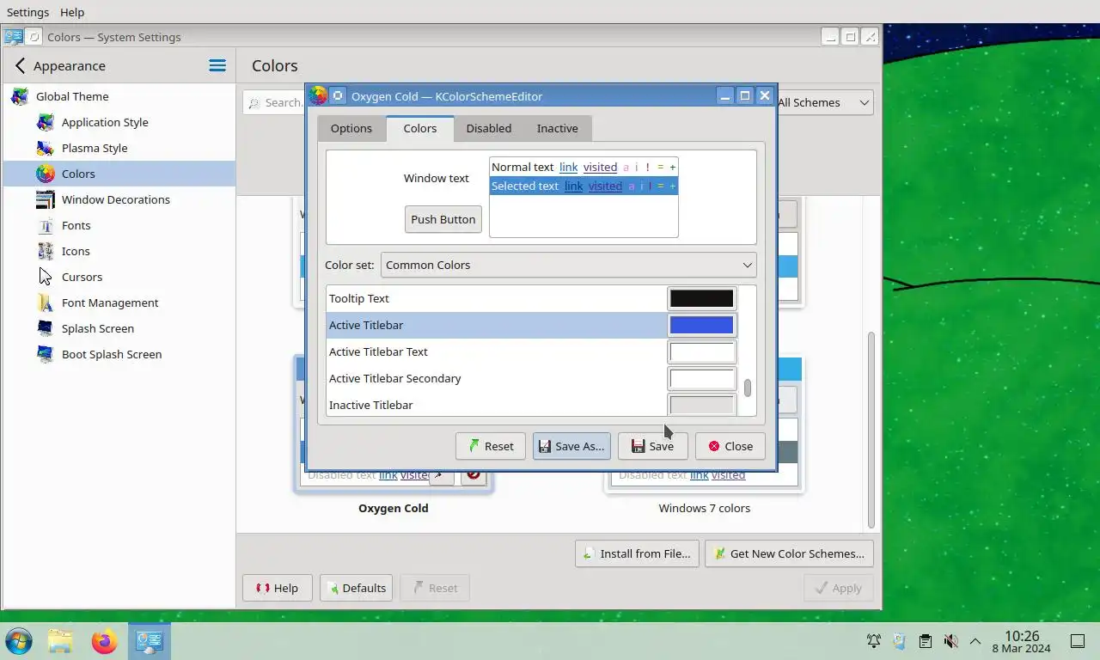1100x660 pixels.
Task: Expand hidden system tray icons arrow
Action: click(x=975, y=641)
